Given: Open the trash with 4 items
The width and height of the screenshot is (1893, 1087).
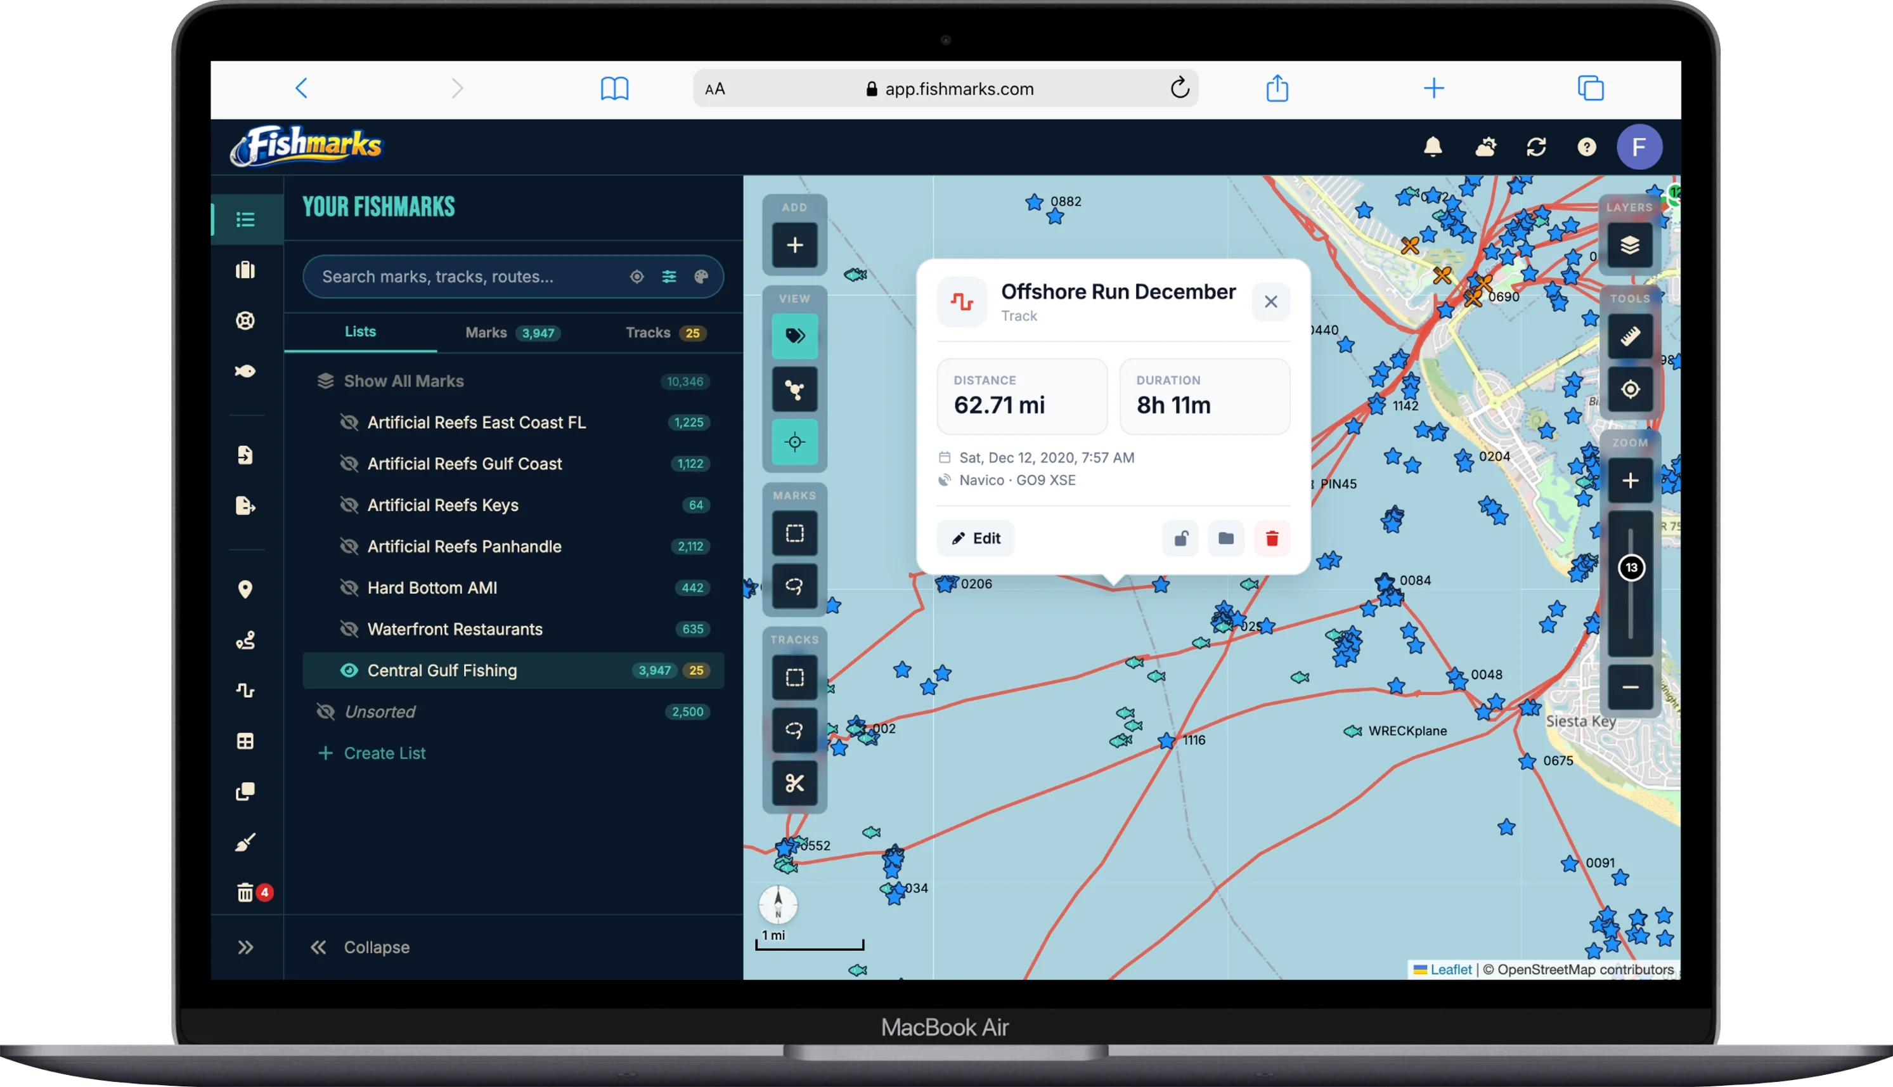Looking at the screenshot, I should [x=245, y=892].
